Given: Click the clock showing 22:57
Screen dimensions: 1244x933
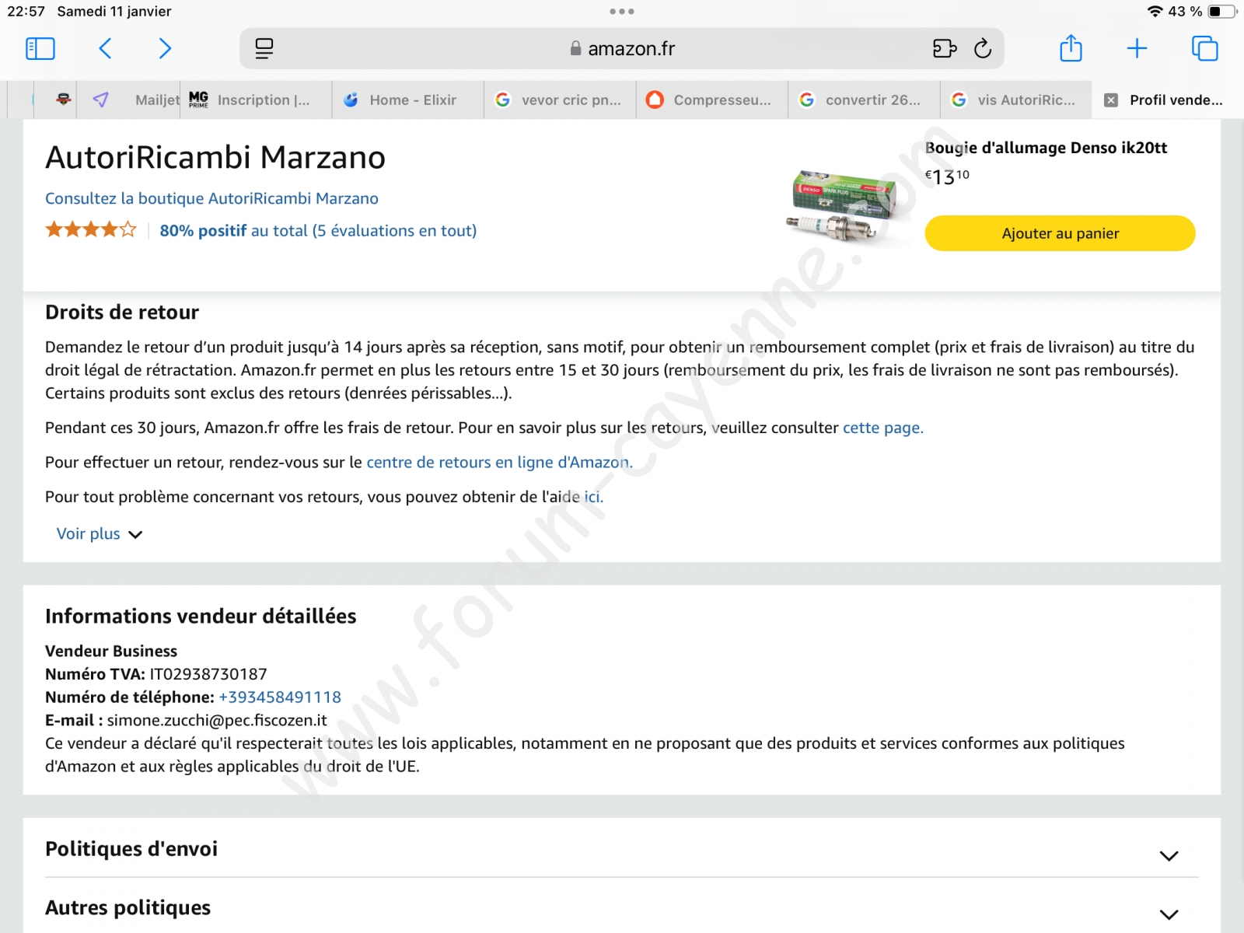Looking at the screenshot, I should [26, 12].
